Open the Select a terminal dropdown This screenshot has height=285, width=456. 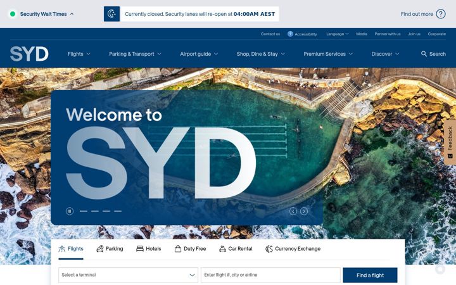(128, 275)
